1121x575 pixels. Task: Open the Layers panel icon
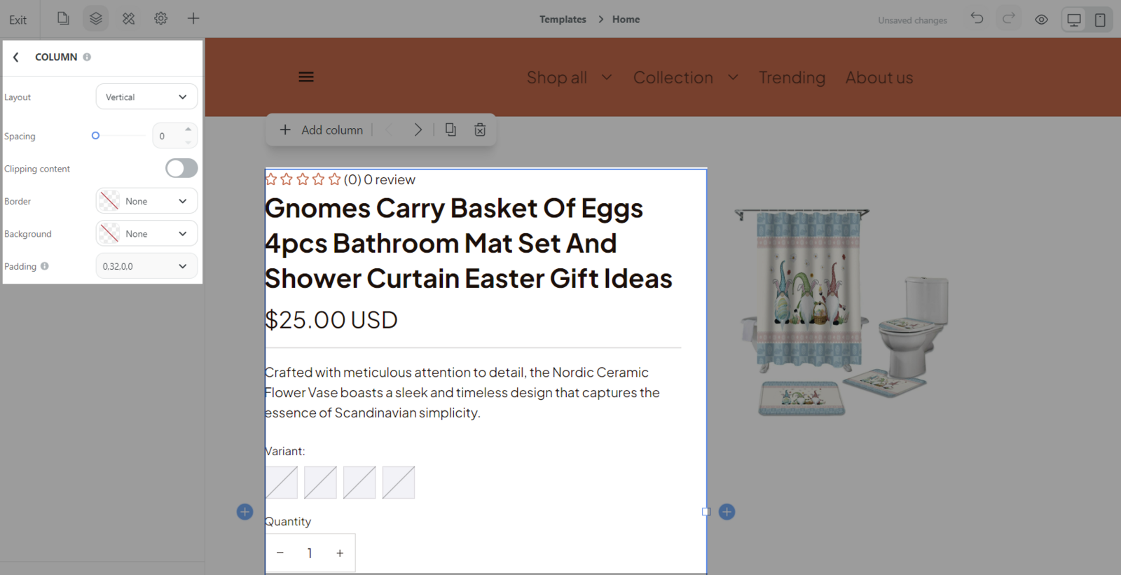96,18
